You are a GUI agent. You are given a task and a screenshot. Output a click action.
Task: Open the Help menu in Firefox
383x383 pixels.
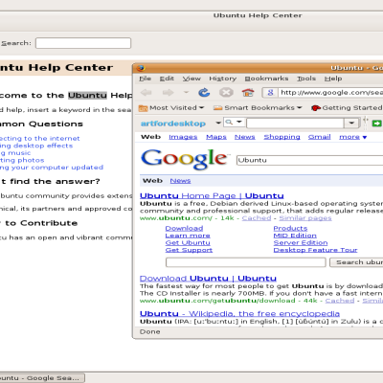click(x=333, y=79)
